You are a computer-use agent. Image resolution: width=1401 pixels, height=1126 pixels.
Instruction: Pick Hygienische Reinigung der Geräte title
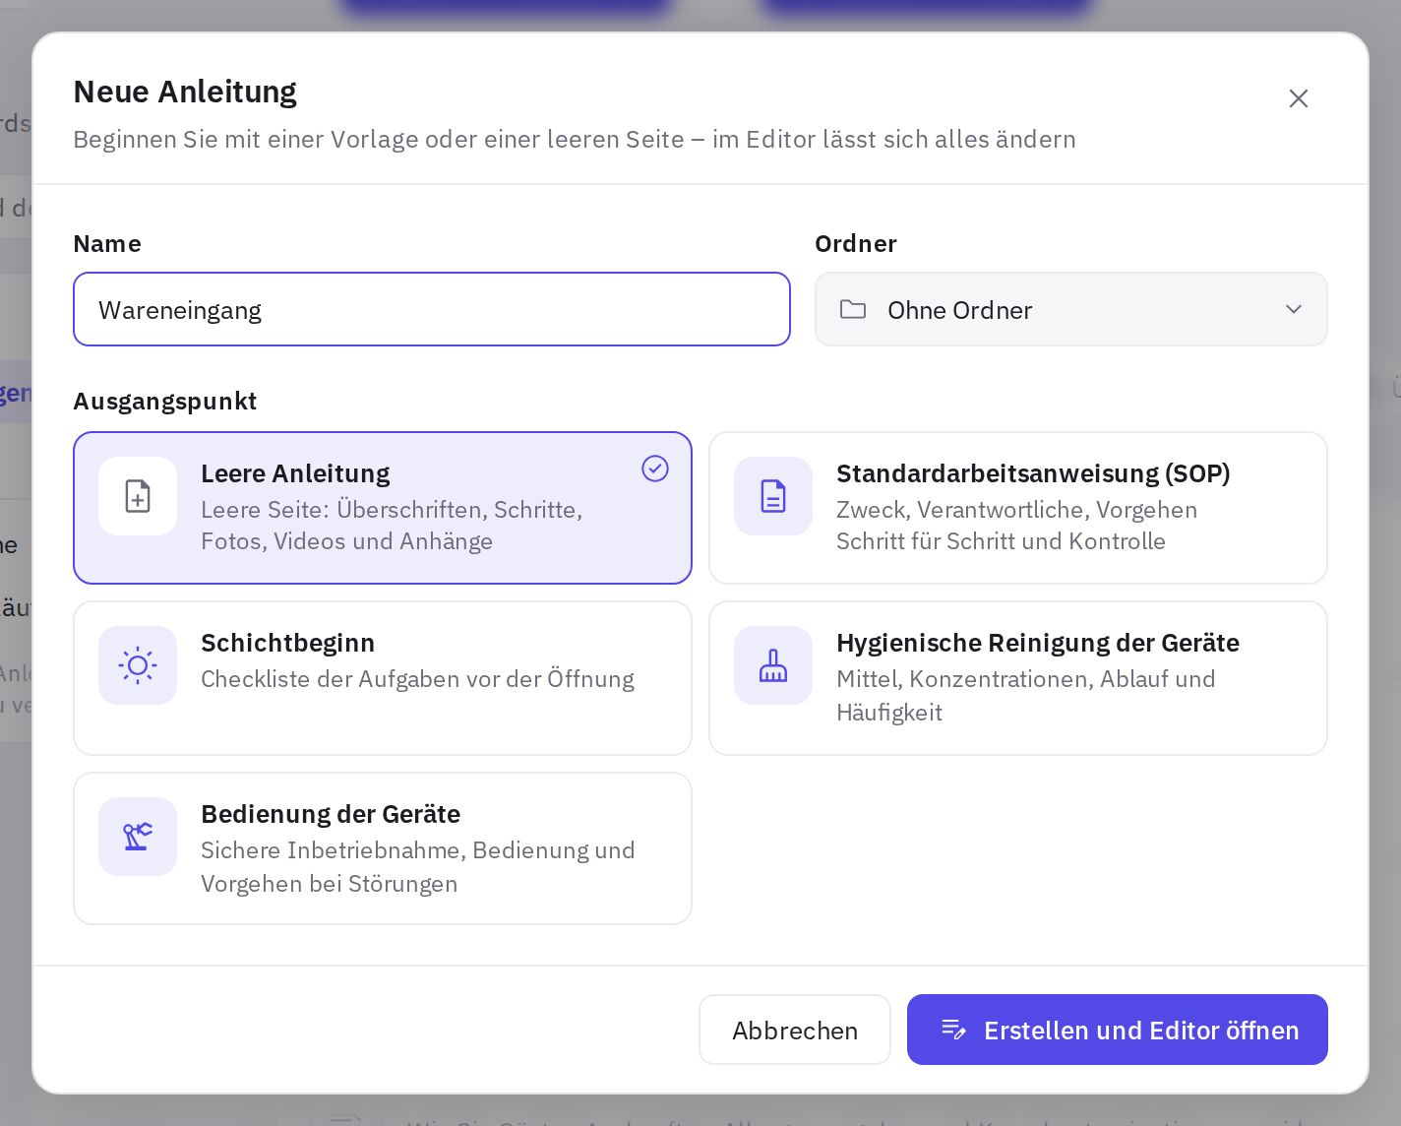pyautogui.click(x=1038, y=643)
